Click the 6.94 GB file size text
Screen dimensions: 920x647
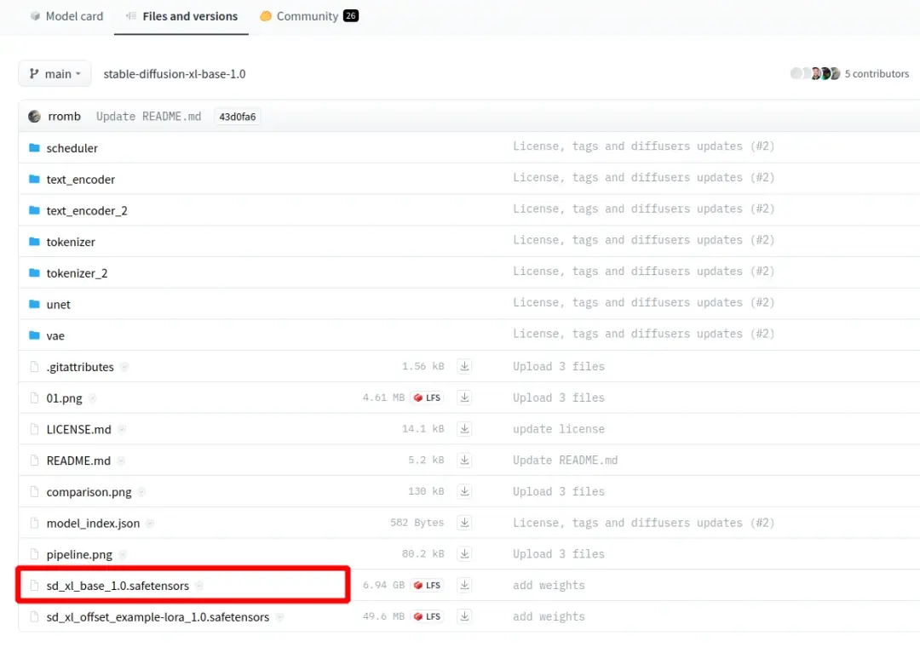pos(383,586)
